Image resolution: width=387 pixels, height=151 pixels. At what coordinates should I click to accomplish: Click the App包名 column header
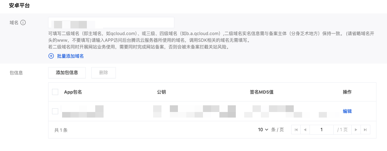pos(73,92)
